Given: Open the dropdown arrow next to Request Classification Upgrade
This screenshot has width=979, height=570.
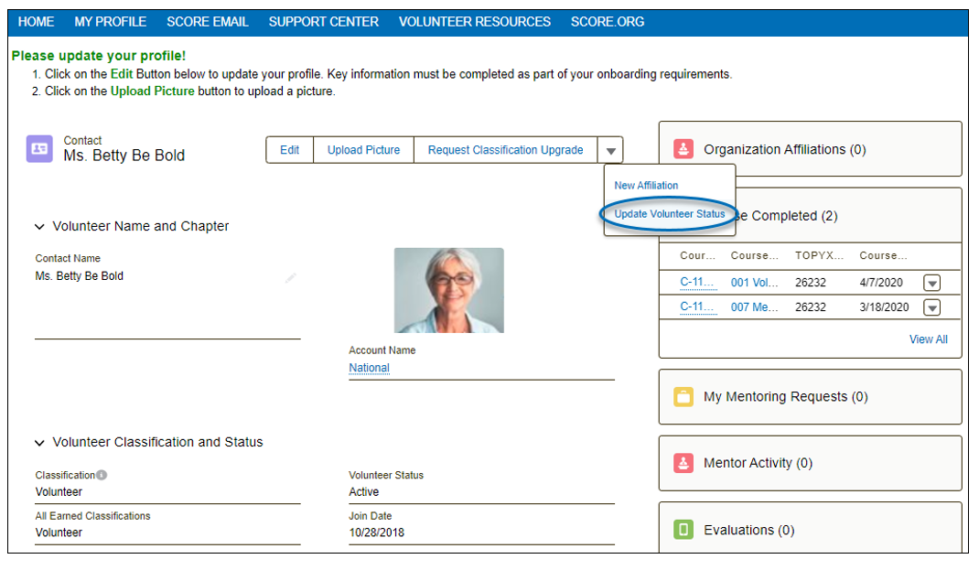Looking at the screenshot, I should tap(610, 150).
